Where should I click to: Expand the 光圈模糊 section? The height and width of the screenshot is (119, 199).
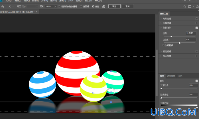click(x=161, y=23)
